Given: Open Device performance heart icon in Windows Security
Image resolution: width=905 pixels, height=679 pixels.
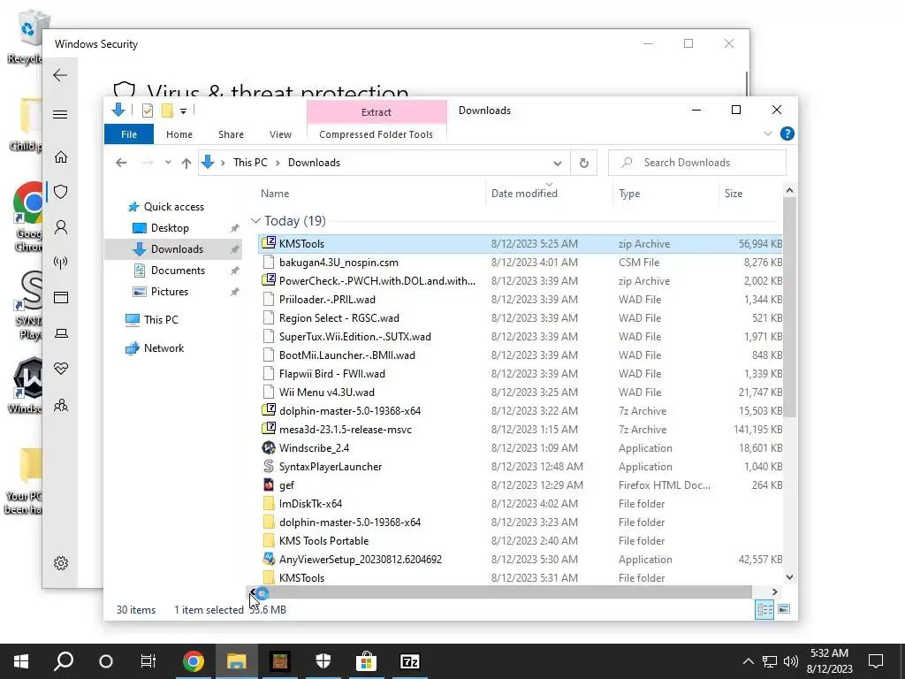Looking at the screenshot, I should [61, 369].
